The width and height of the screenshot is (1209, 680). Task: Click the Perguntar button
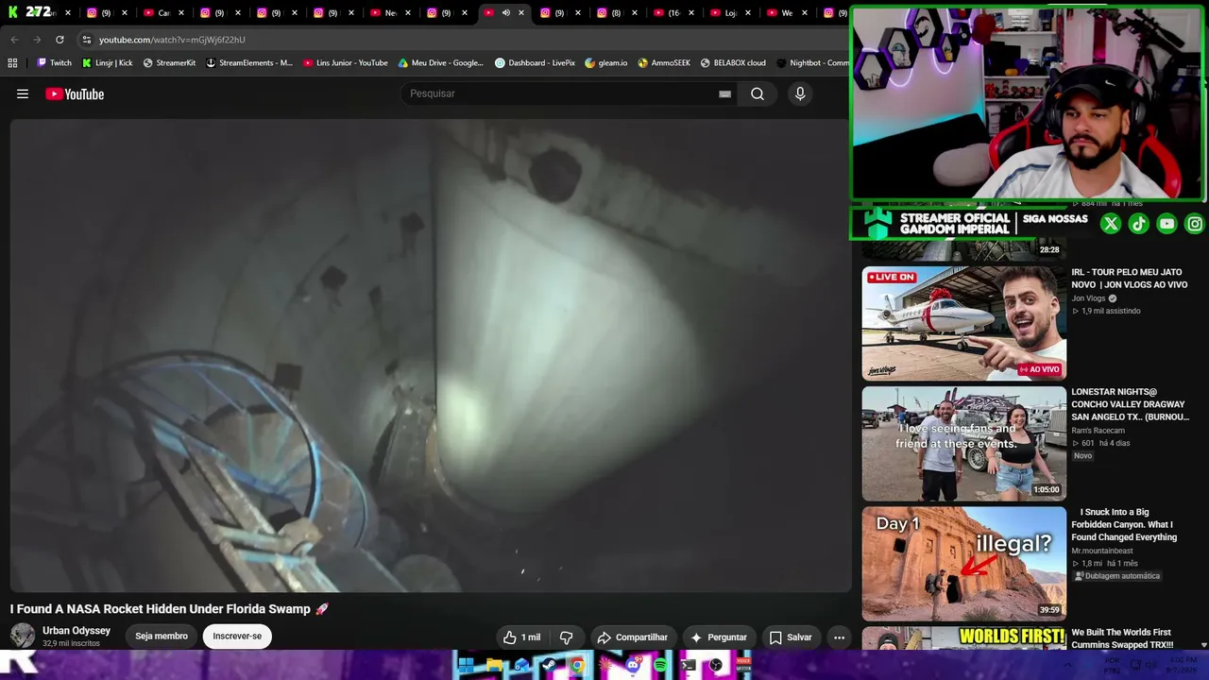(718, 637)
